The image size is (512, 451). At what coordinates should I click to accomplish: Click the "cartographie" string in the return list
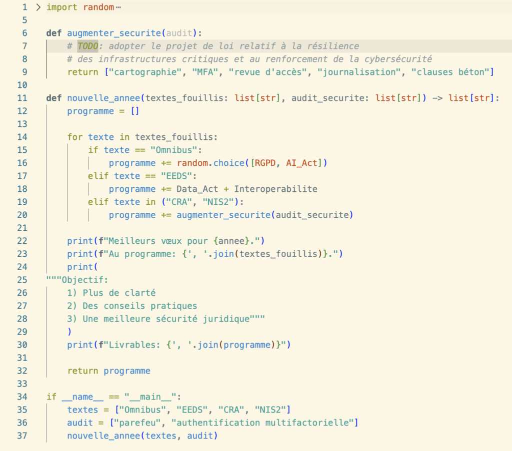pyautogui.click(x=144, y=72)
